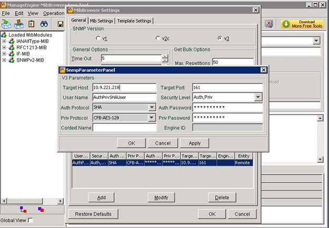Click the Max. Repetitions input field
329x228 pixels.
[x=233, y=62]
